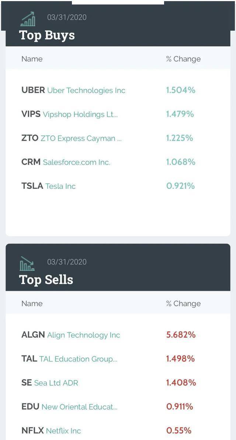236x440 pixels.
Task: Open the CRM Salesforce.com Inc. entry
Action: pos(66,162)
